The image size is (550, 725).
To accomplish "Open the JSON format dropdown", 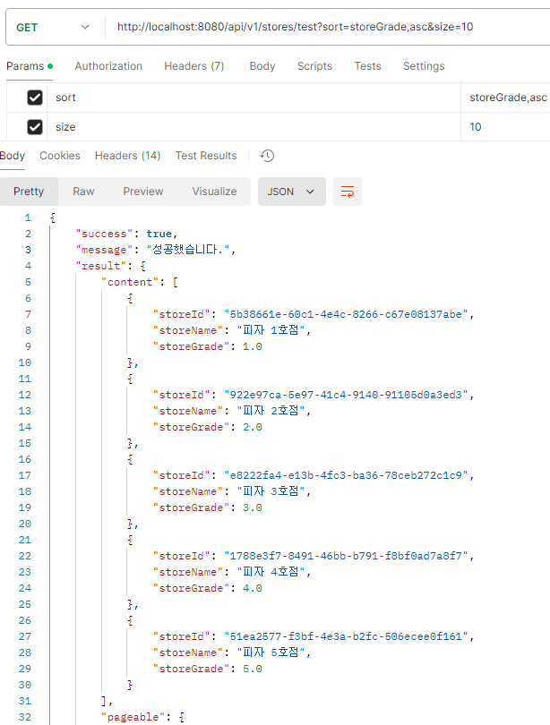I will 292,192.
